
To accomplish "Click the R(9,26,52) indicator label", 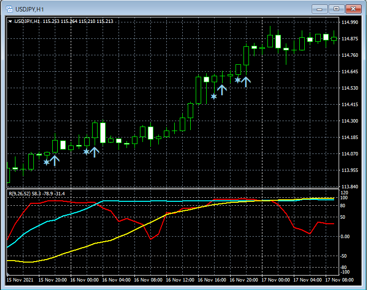I will coord(37,193).
